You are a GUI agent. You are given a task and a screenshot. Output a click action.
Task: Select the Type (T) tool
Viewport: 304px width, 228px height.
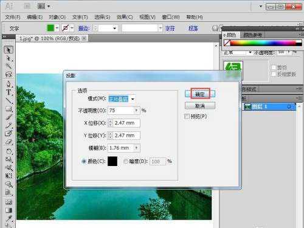coord(9,92)
